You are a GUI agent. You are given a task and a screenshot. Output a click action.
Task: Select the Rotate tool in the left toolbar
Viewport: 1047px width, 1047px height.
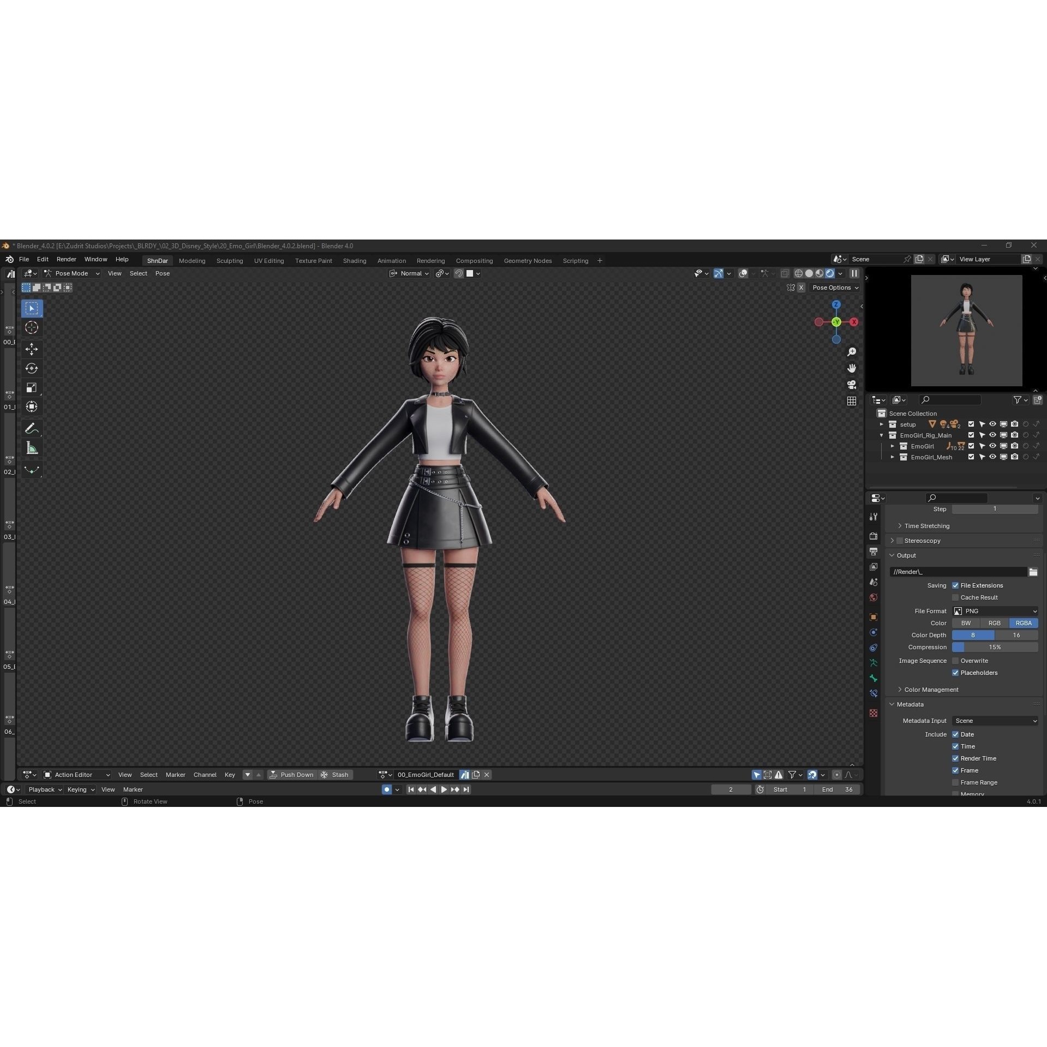[32, 368]
